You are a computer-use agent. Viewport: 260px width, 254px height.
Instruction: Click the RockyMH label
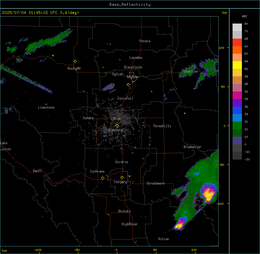point(74,68)
